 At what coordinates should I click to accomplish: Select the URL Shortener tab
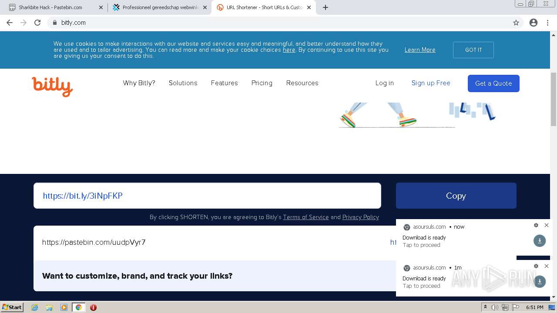264,7
